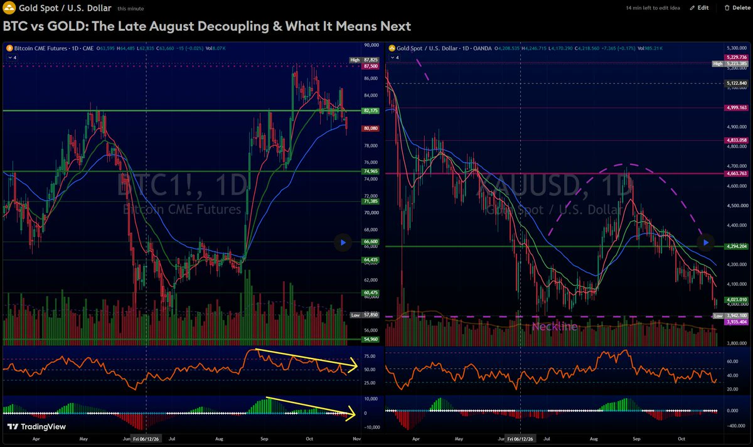Image resolution: width=753 pixels, height=447 pixels.
Task: Click the 5,223.385 High price label
Action: tap(730, 63)
